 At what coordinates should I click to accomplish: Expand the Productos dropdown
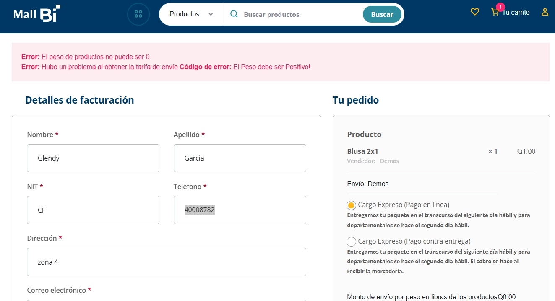point(191,14)
